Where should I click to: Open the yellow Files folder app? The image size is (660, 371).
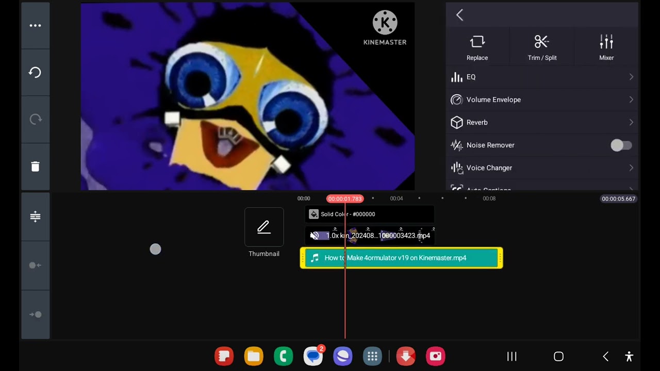[254, 356]
